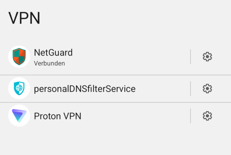The width and height of the screenshot is (231, 155).
Task: Tap the Proton VPN triangle logo
Action: click(x=19, y=116)
